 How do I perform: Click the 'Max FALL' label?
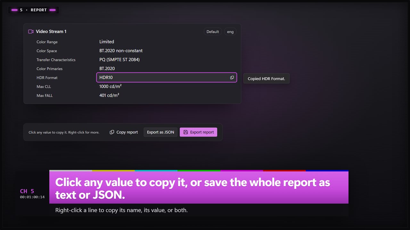(45, 96)
